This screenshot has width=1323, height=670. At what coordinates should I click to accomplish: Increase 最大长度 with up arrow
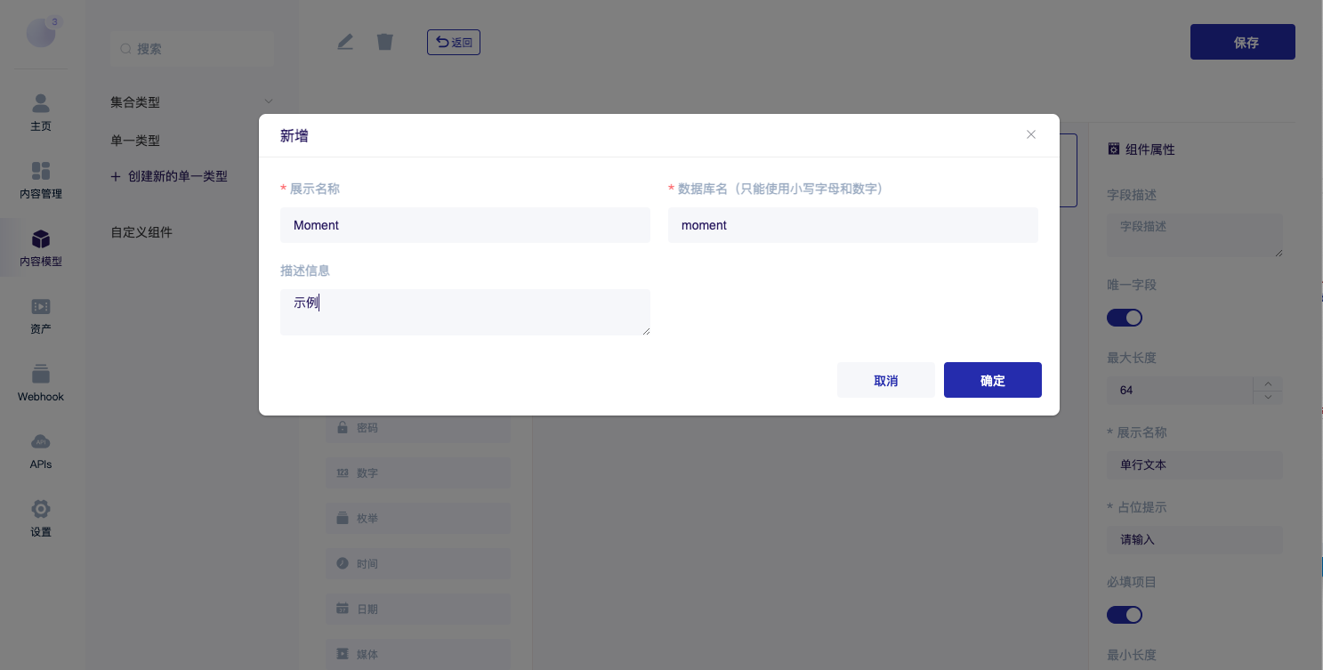click(1268, 383)
